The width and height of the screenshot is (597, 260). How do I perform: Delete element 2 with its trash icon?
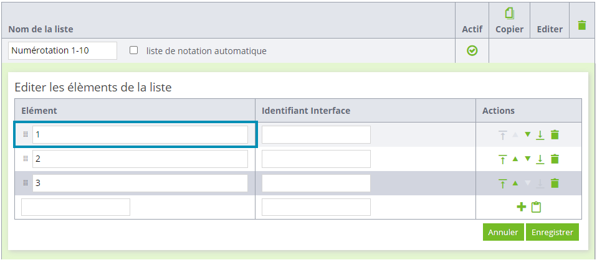555,159
